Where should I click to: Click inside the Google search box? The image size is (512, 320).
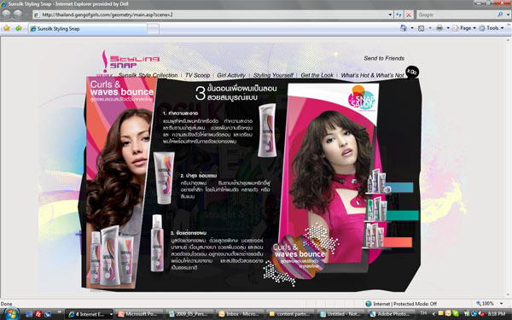(457, 15)
